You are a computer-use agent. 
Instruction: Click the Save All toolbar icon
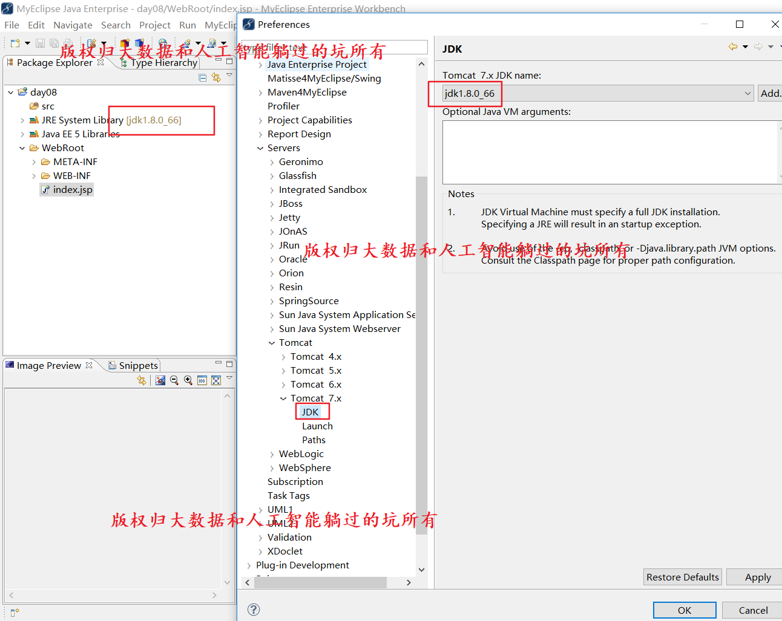[54, 44]
